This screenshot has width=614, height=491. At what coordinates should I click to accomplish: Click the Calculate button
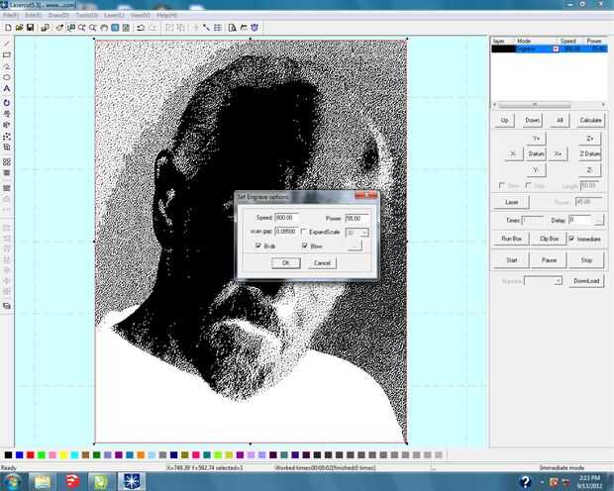[590, 120]
